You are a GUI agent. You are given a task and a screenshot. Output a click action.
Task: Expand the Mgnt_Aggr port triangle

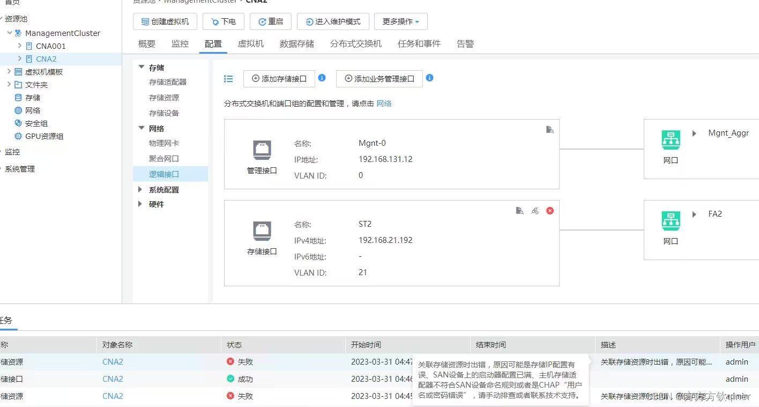pyautogui.click(x=694, y=134)
